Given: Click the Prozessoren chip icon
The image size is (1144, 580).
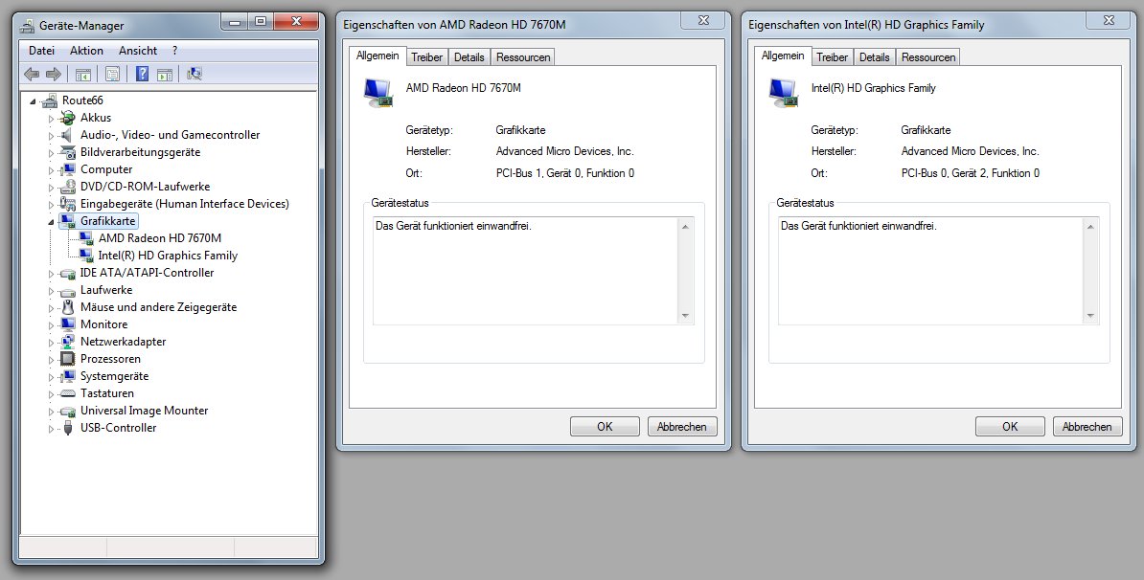Looking at the screenshot, I should click(68, 359).
